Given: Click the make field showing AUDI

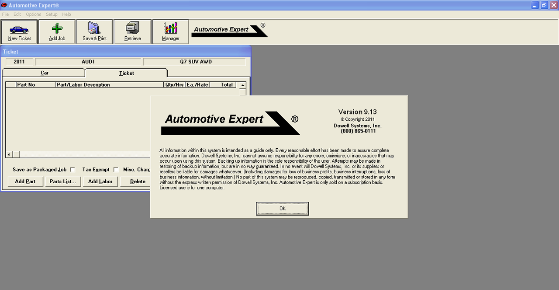Looking at the screenshot, I should pyautogui.click(x=88, y=62).
